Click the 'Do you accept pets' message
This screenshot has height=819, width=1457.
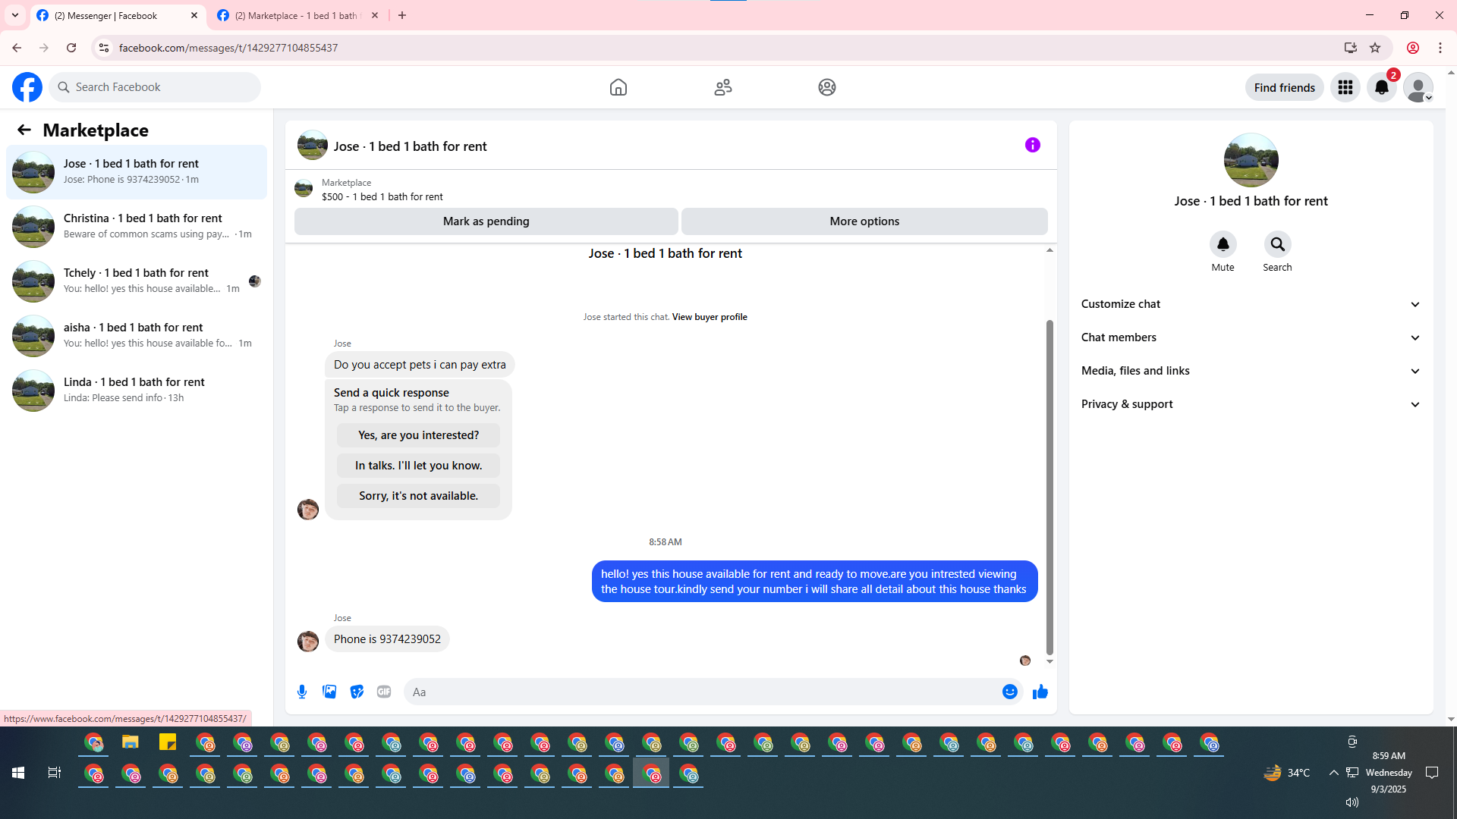pos(420,365)
